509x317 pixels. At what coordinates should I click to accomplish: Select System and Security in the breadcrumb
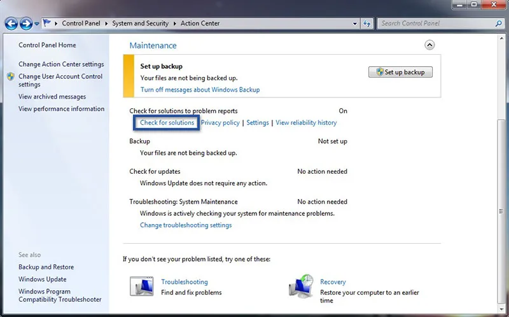(x=140, y=24)
